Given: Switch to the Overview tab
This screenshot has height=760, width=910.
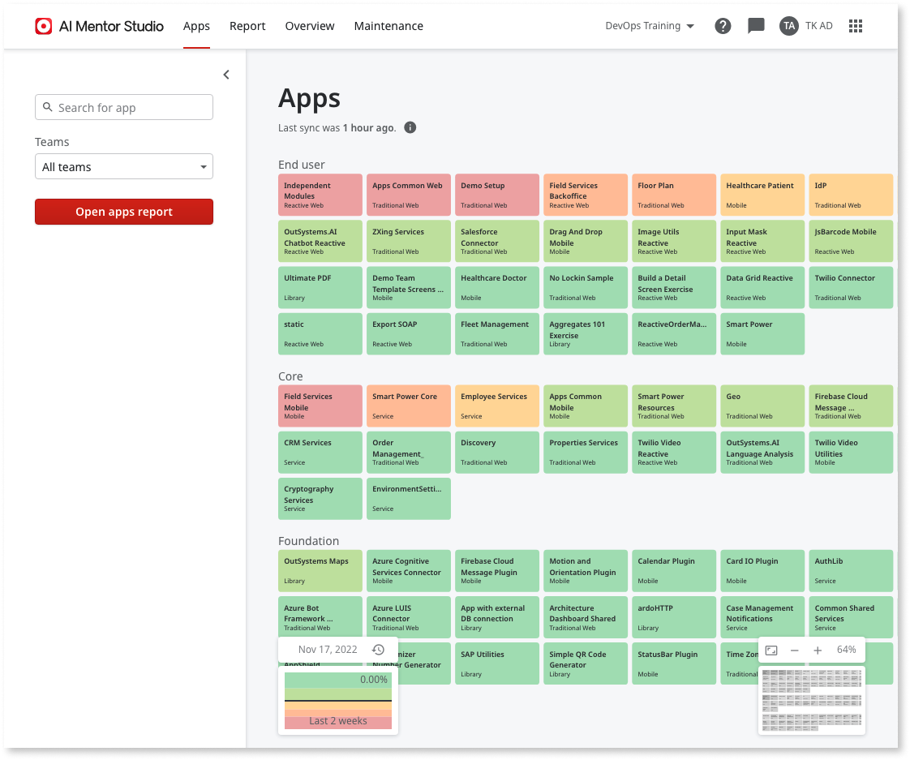Looking at the screenshot, I should (309, 26).
